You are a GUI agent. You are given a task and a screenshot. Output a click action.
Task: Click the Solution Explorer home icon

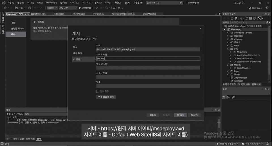[232, 18]
